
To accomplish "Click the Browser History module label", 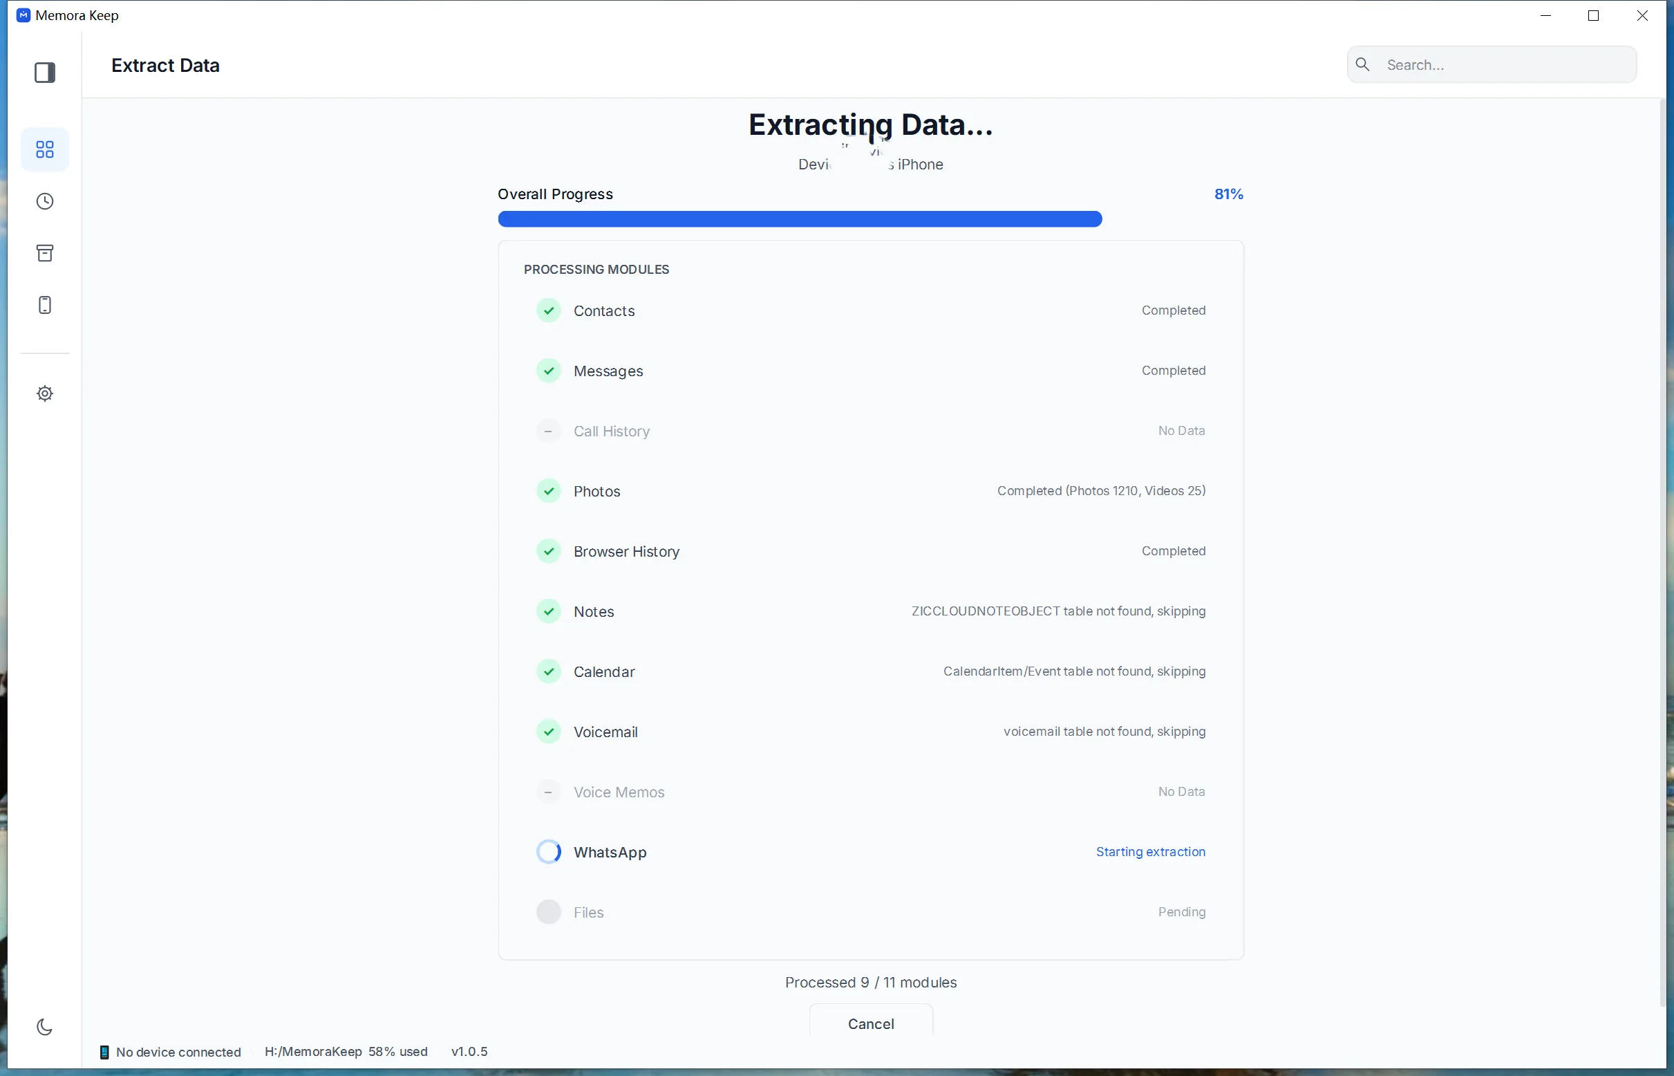I will (626, 552).
